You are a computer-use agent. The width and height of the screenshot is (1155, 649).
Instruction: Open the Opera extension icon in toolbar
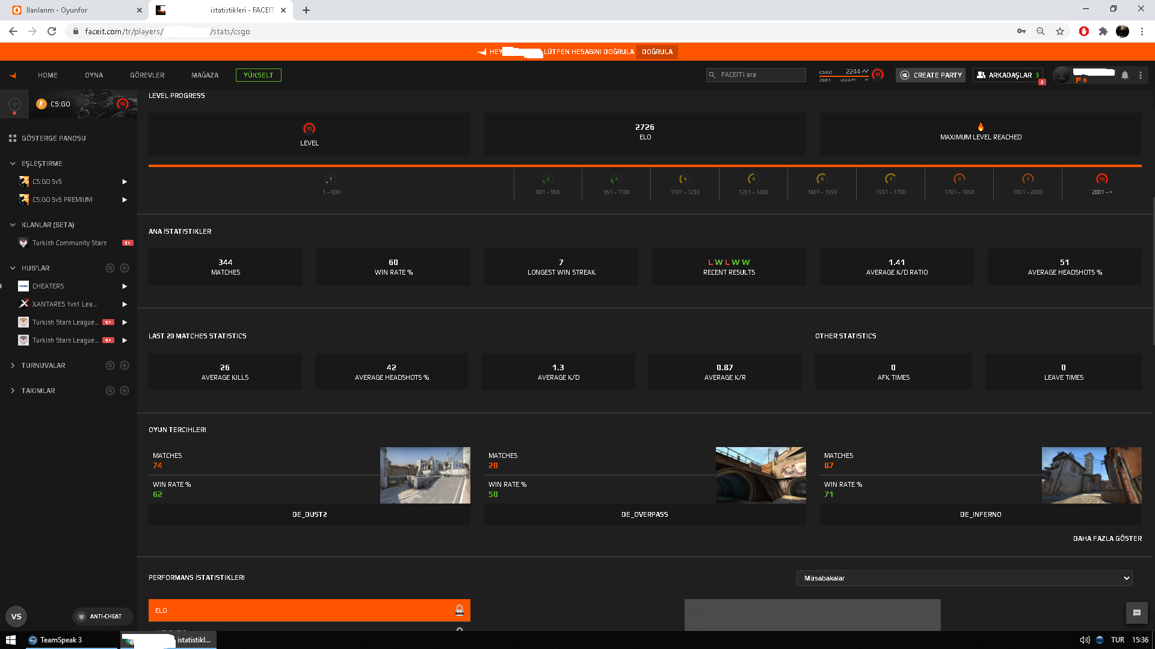click(x=1084, y=31)
